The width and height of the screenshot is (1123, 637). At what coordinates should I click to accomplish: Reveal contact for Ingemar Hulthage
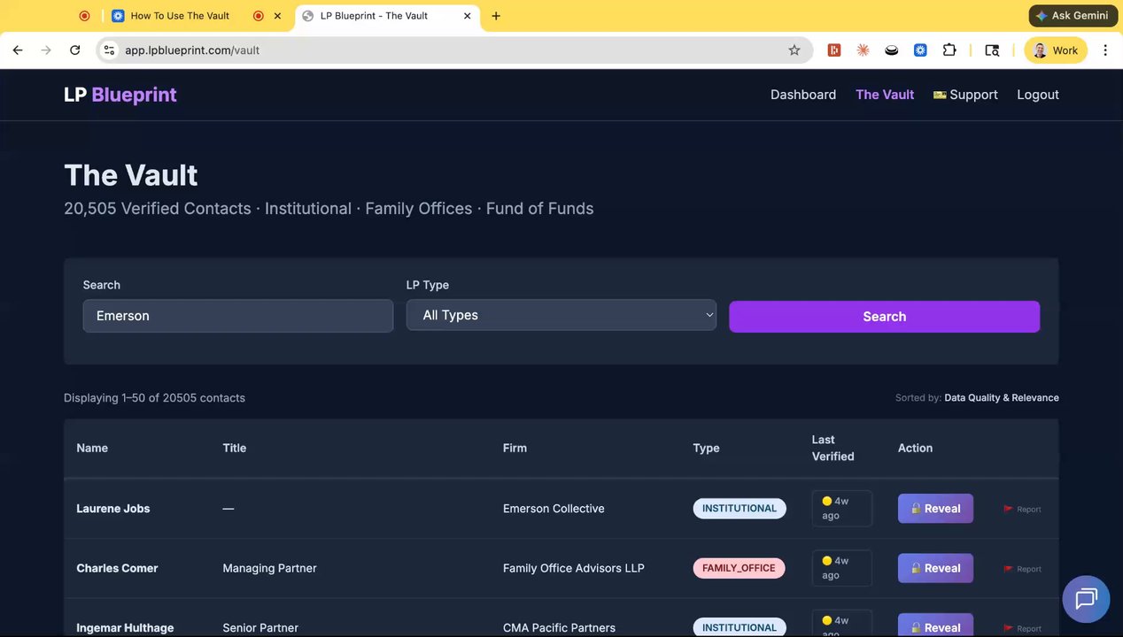click(935, 625)
